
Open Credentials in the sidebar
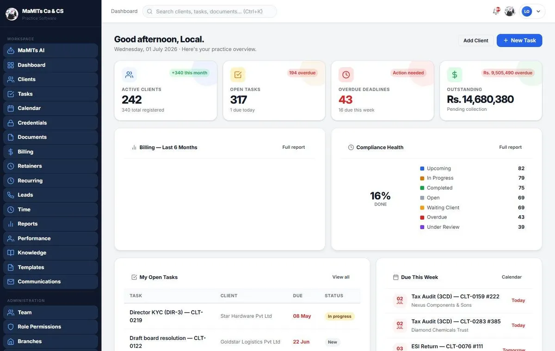point(50,123)
